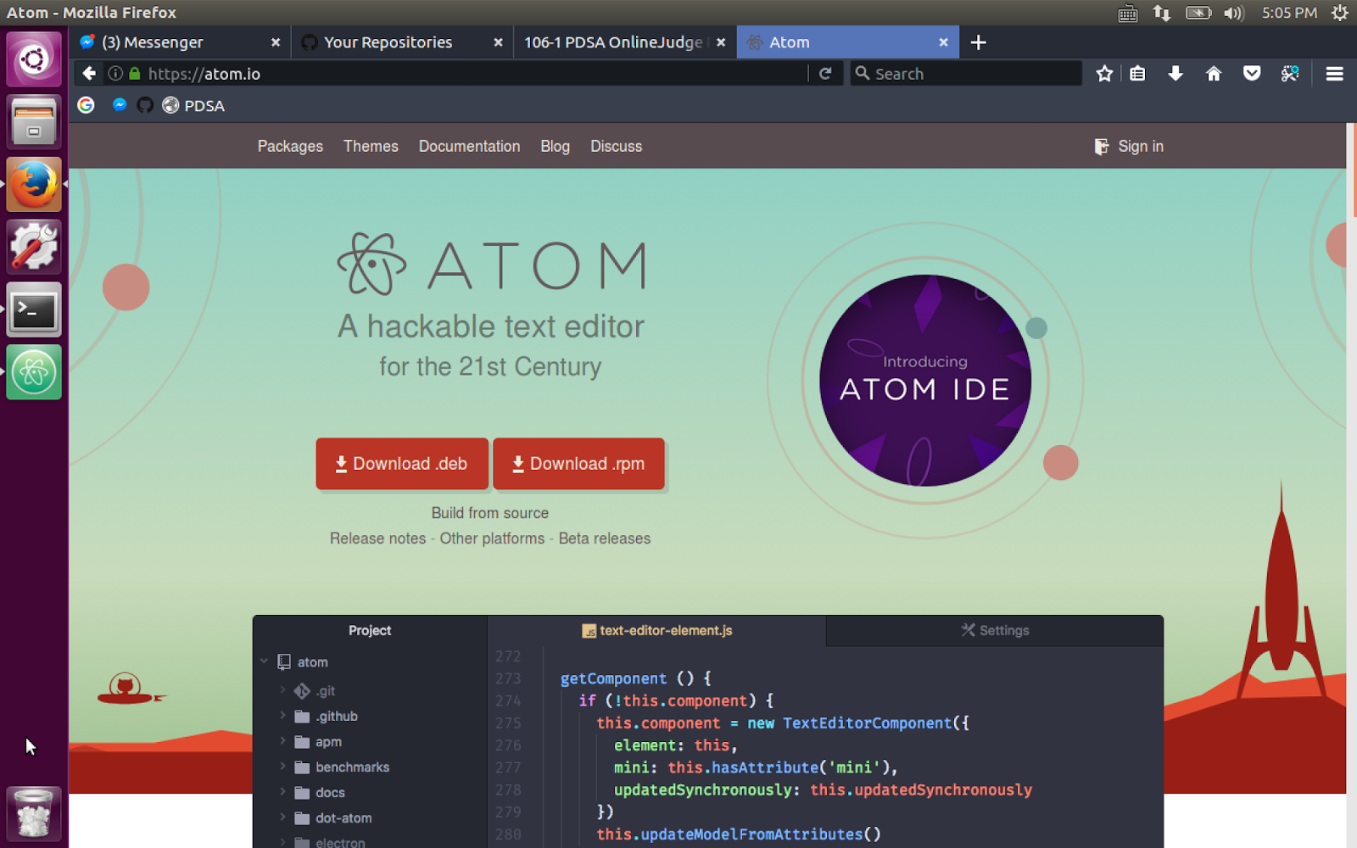Image resolution: width=1357 pixels, height=848 pixels.
Task: Switch to the Messenger tab
Action: click(x=180, y=42)
